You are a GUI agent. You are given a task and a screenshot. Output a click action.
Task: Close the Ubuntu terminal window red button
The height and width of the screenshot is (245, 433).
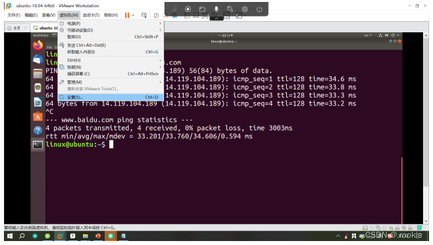coord(399,41)
